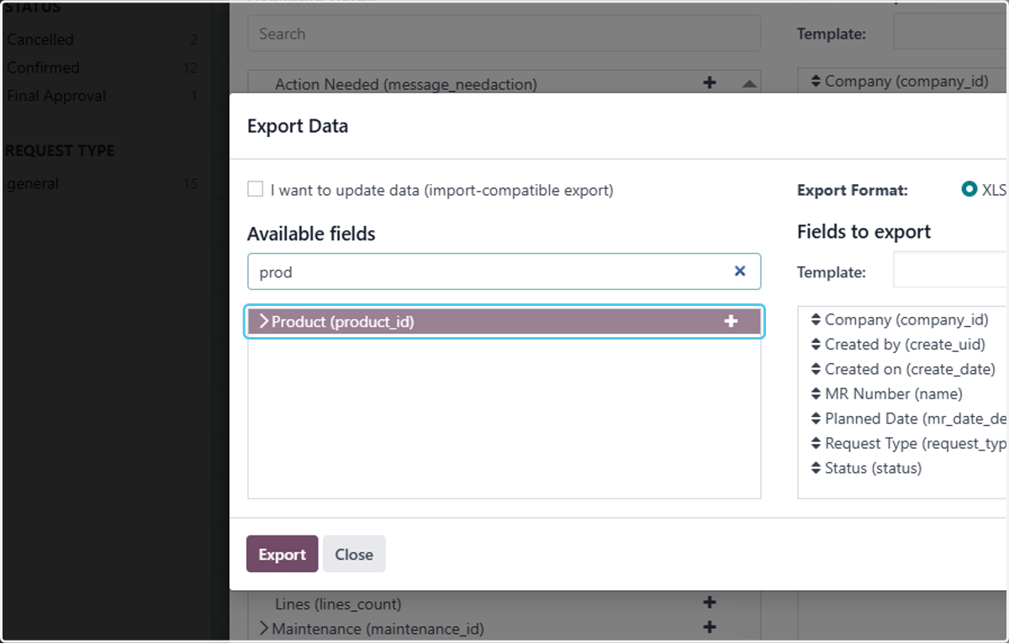Clear the 'prod' search text with the X icon
This screenshot has height=643, width=1009.
pyautogui.click(x=740, y=271)
